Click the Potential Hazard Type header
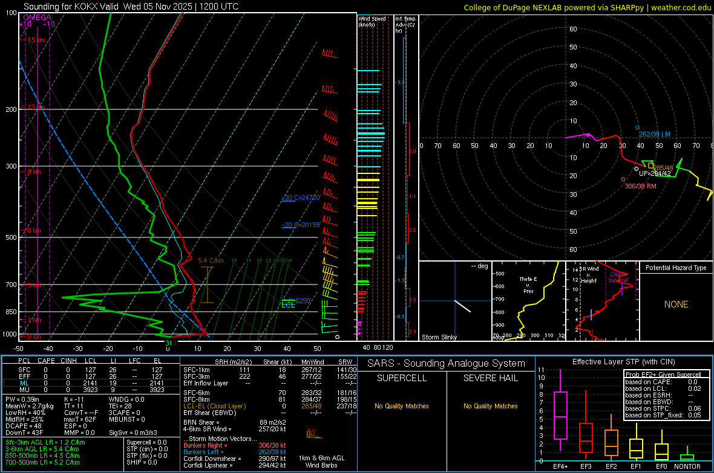Viewport: 714px width, 473px height. click(676, 268)
